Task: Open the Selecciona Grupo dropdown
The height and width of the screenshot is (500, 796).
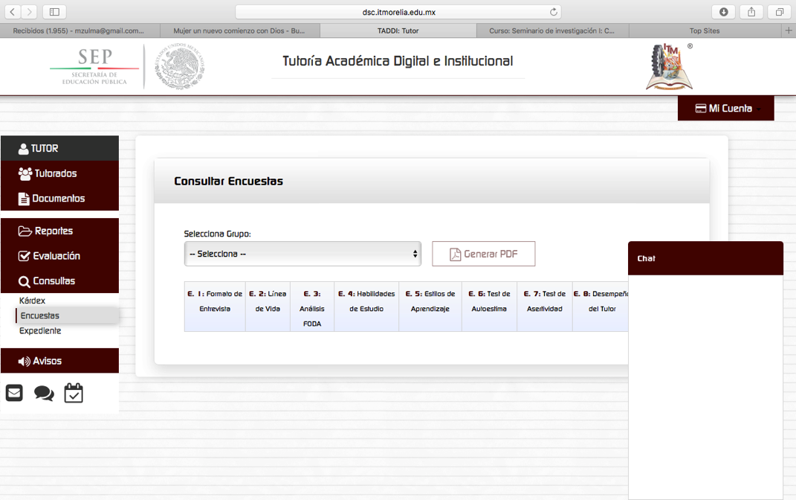Action: click(302, 254)
